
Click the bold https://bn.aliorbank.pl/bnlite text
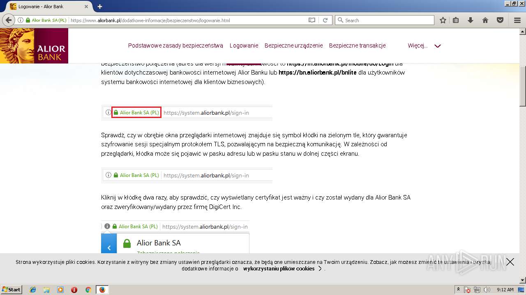click(318, 73)
